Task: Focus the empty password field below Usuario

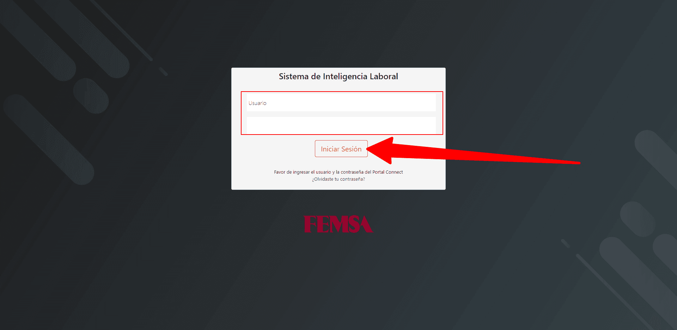Action: (x=341, y=125)
